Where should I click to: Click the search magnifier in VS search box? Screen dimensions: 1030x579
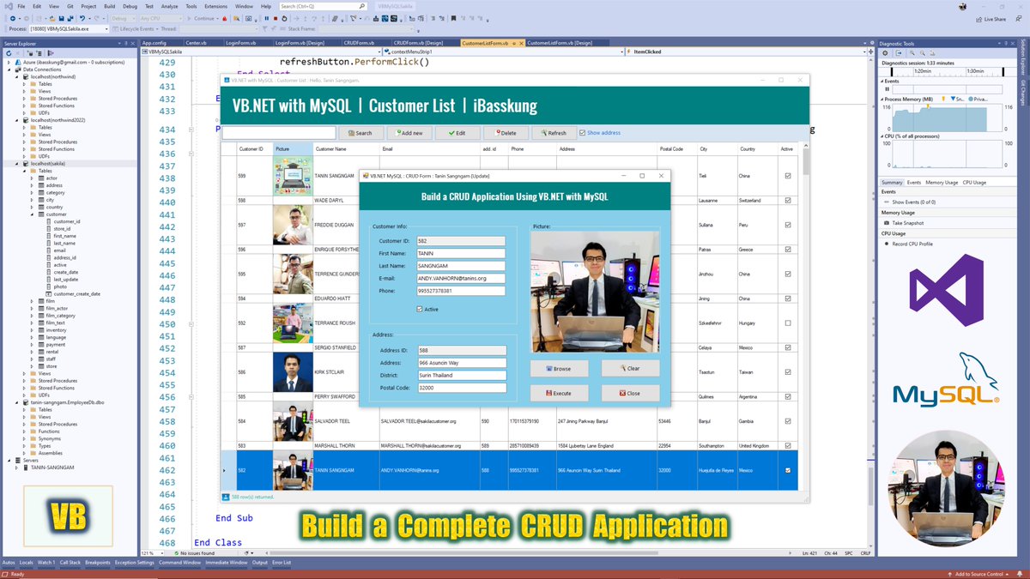(x=362, y=6)
